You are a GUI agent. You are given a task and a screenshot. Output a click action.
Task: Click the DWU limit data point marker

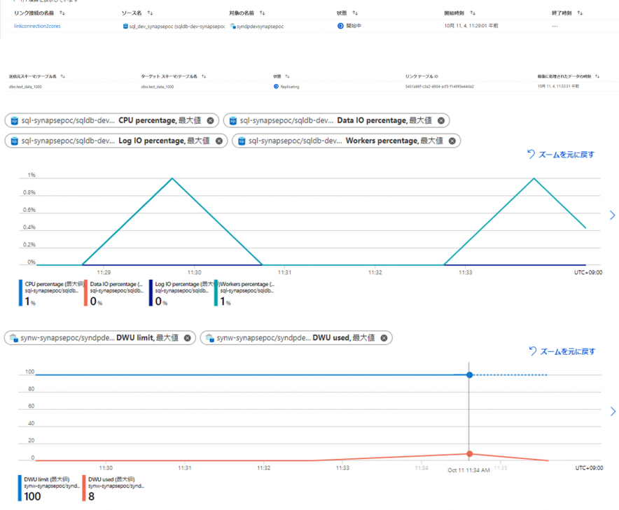coord(469,375)
